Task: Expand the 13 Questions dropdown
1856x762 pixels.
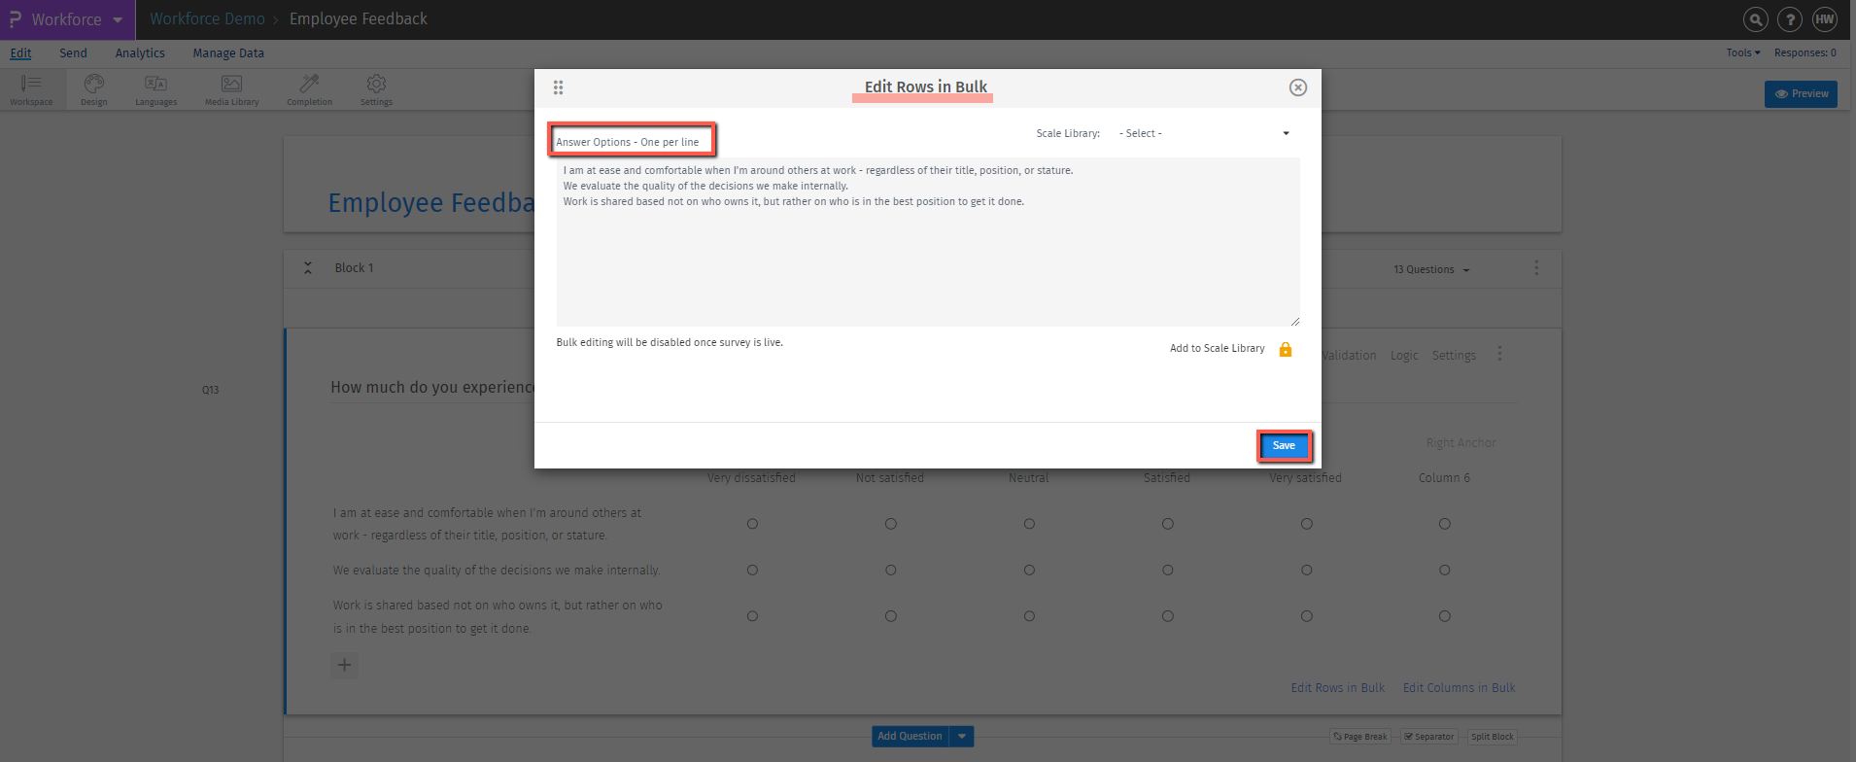Action: pos(1431,269)
